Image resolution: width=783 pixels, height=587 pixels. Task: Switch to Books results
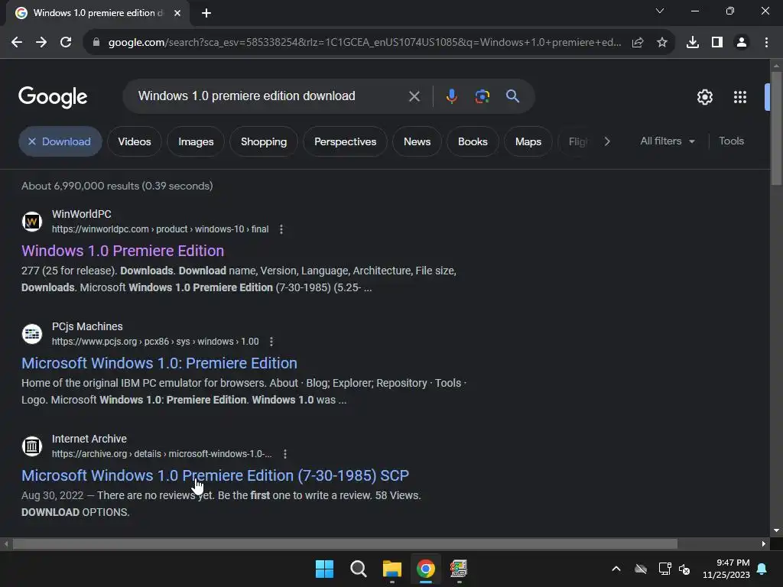coord(473,141)
